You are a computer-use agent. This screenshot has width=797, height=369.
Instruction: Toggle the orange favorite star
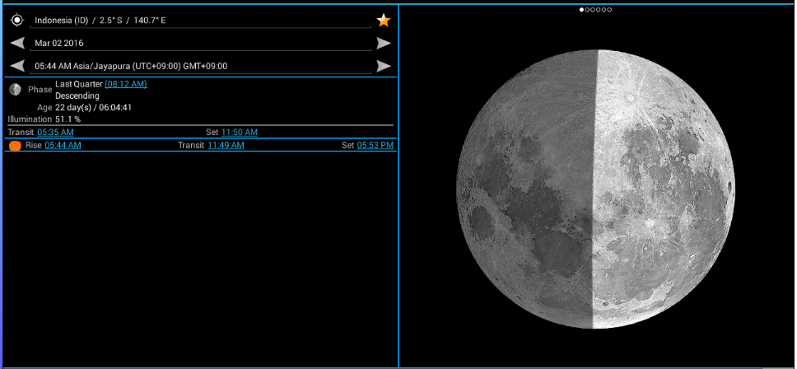pyautogui.click(x=383, y=21)
